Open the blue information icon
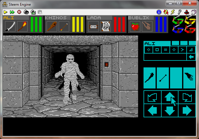199x139 pixels. 159,12
